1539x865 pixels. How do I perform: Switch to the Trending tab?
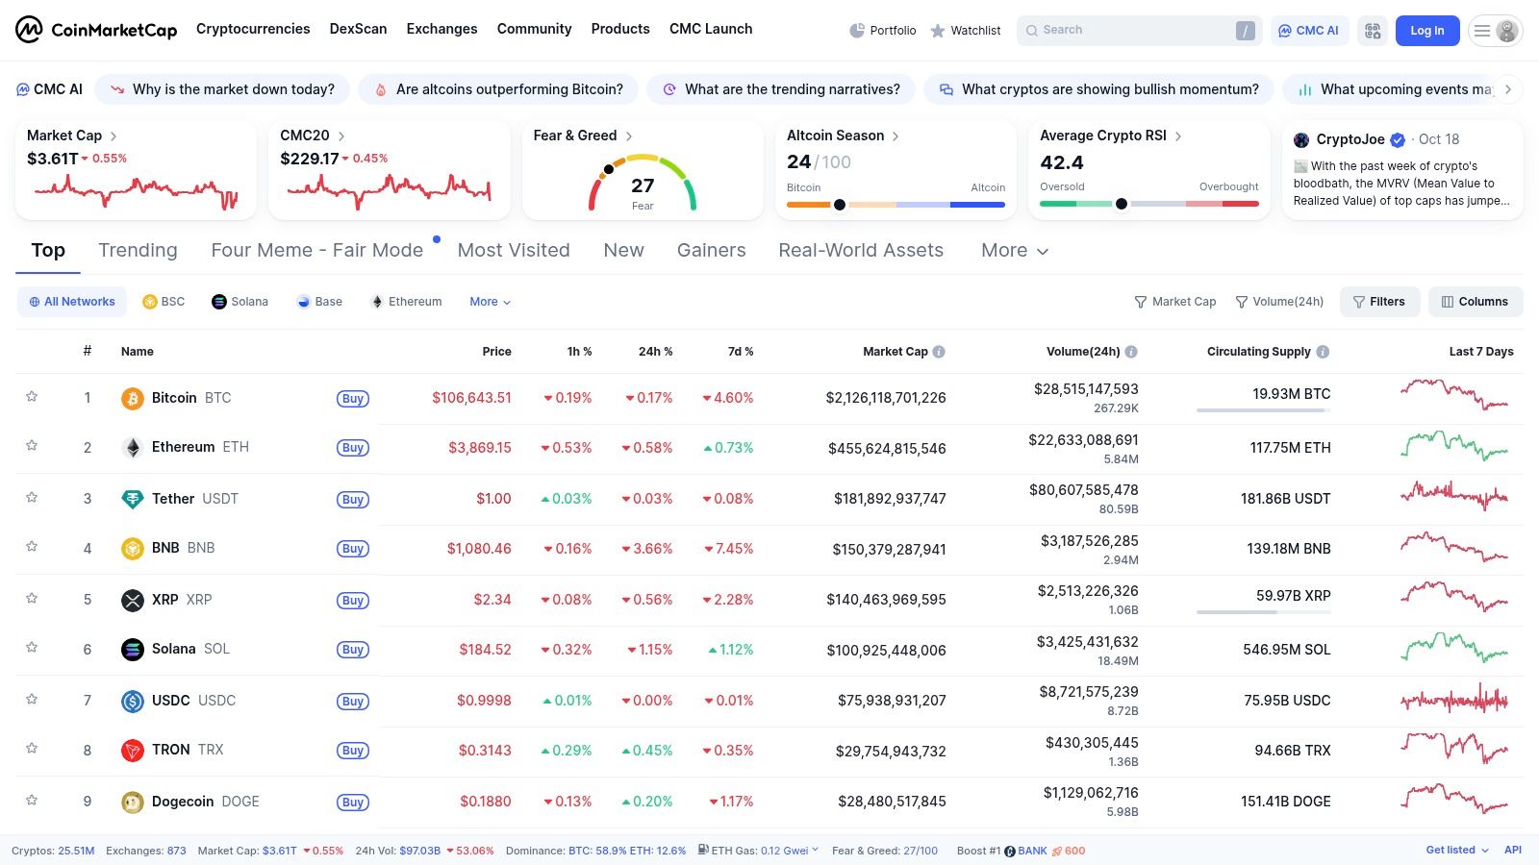pyautogui.click(x=138, y=251)
